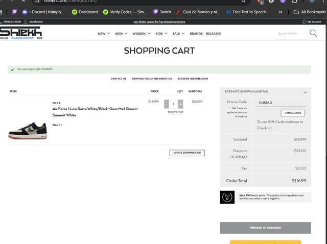This screenshot has width=327, height=244.
Task: Open Guía de farmeo bookmark
Action: pyautogui.click(x=198, y=12)
